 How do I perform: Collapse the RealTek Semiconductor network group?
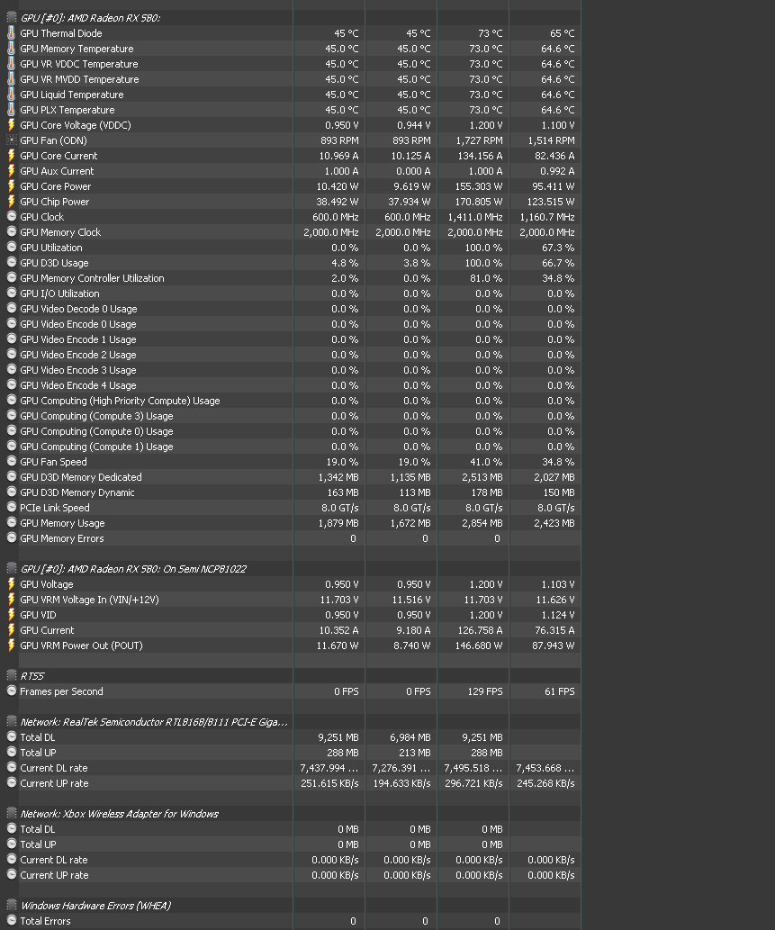click(x=12, y=722)
